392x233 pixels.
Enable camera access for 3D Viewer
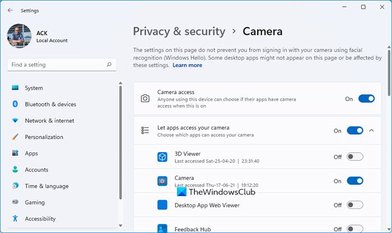point(355,157)
